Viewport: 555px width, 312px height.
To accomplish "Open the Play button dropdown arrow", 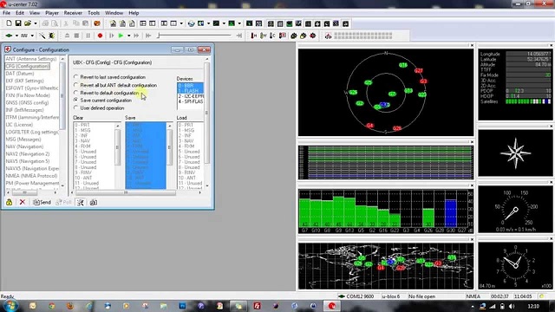I will 128,36.
